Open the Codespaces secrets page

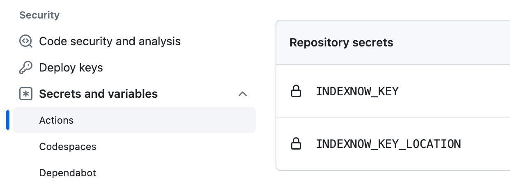point(68,147)
